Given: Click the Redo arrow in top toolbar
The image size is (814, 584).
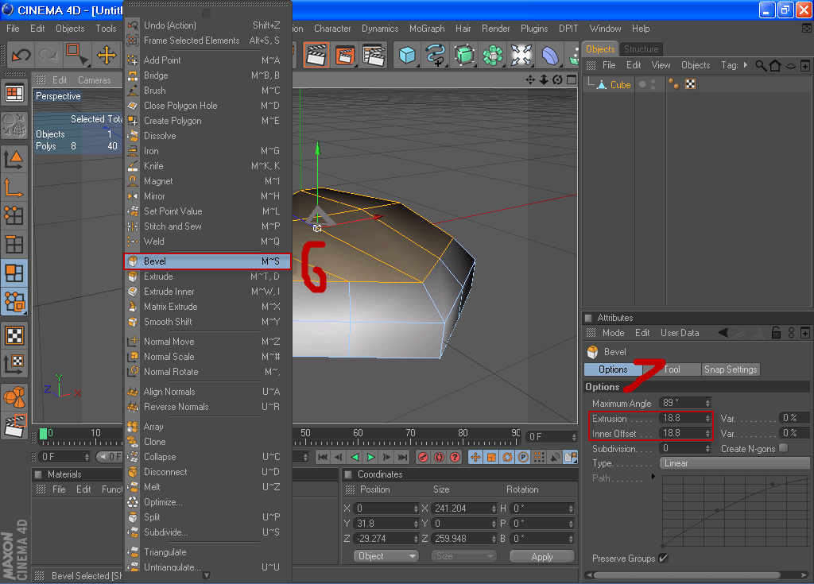Looking at the screenshot, I should (48, 55).
